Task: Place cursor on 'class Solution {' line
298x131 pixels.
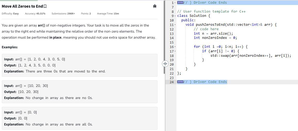Action: click(x=194, y=16)
